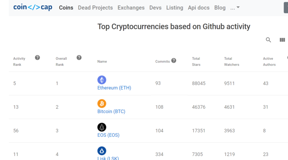The width and height of the screenshot is (288, 160).
Task: Select Bitcoin activity rank 13
Action: pyautogui.click(x=16, y=107)
